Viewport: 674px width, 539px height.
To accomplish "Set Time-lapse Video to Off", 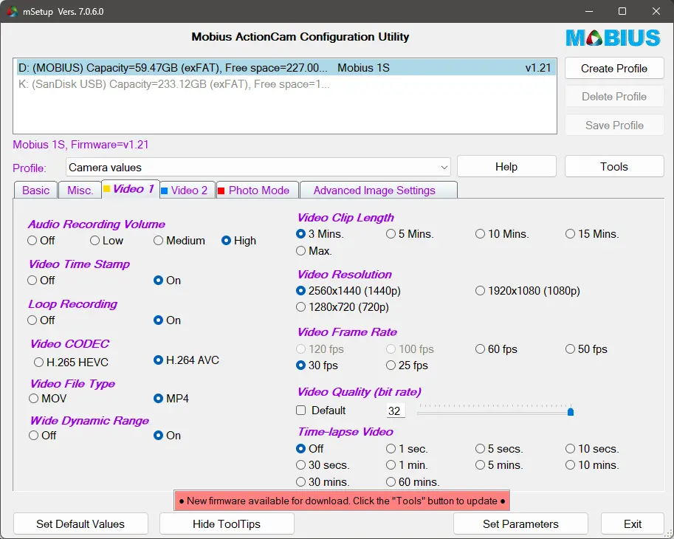I will pos(309,449).
